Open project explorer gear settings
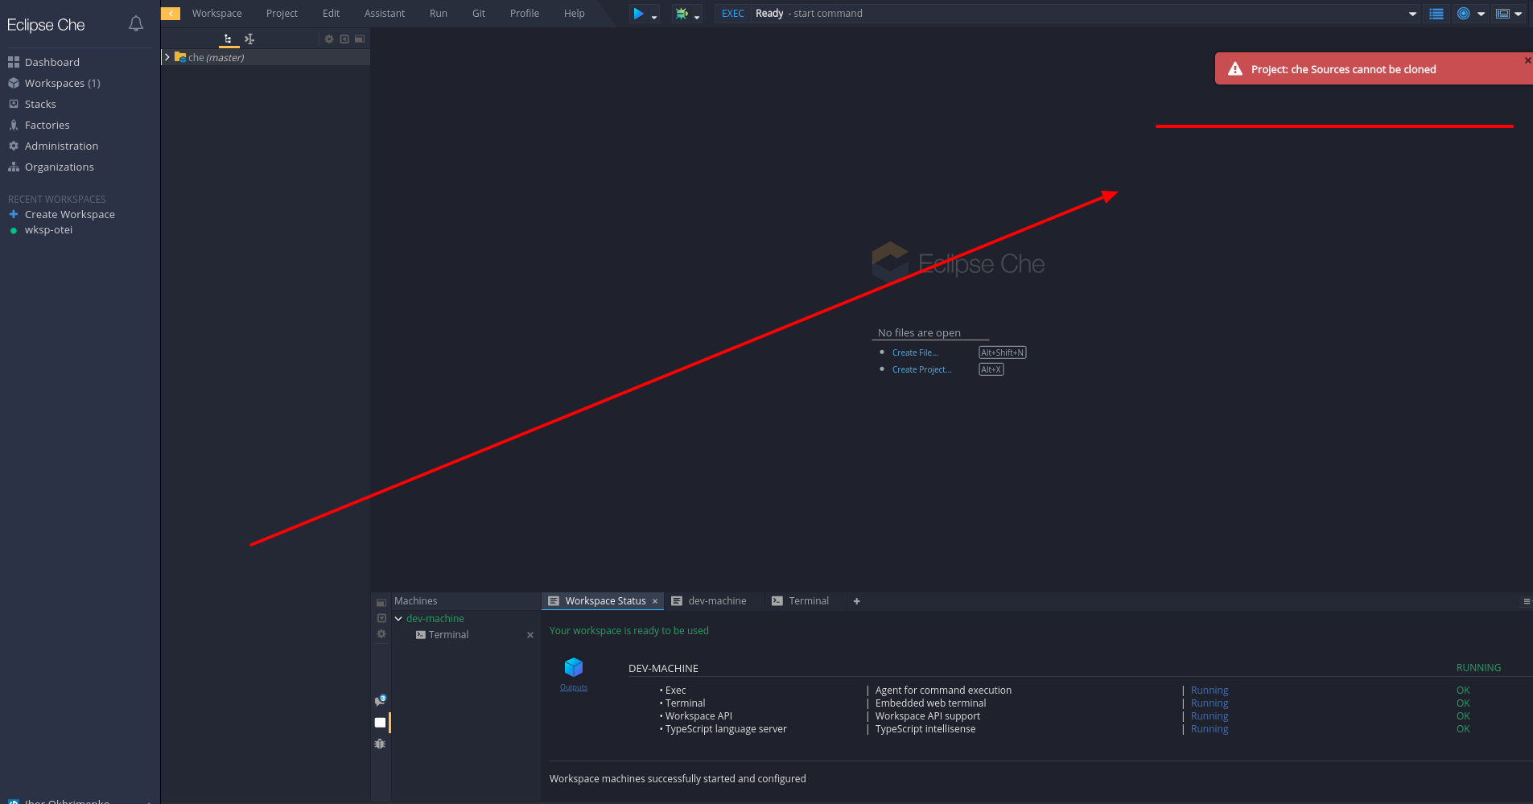Viewport: 1533px width, 804px height. click(329, 39)
